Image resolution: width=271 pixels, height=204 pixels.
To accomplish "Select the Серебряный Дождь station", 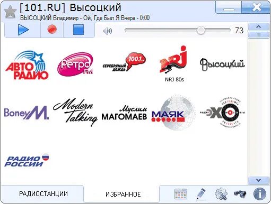I will pyautogui.click(x=124, y=62).
